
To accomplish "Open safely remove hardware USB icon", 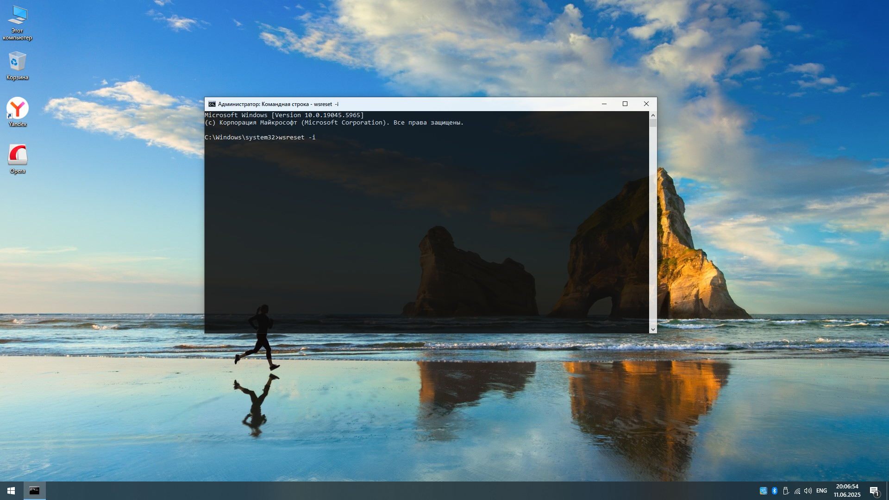I will [786, 491].
